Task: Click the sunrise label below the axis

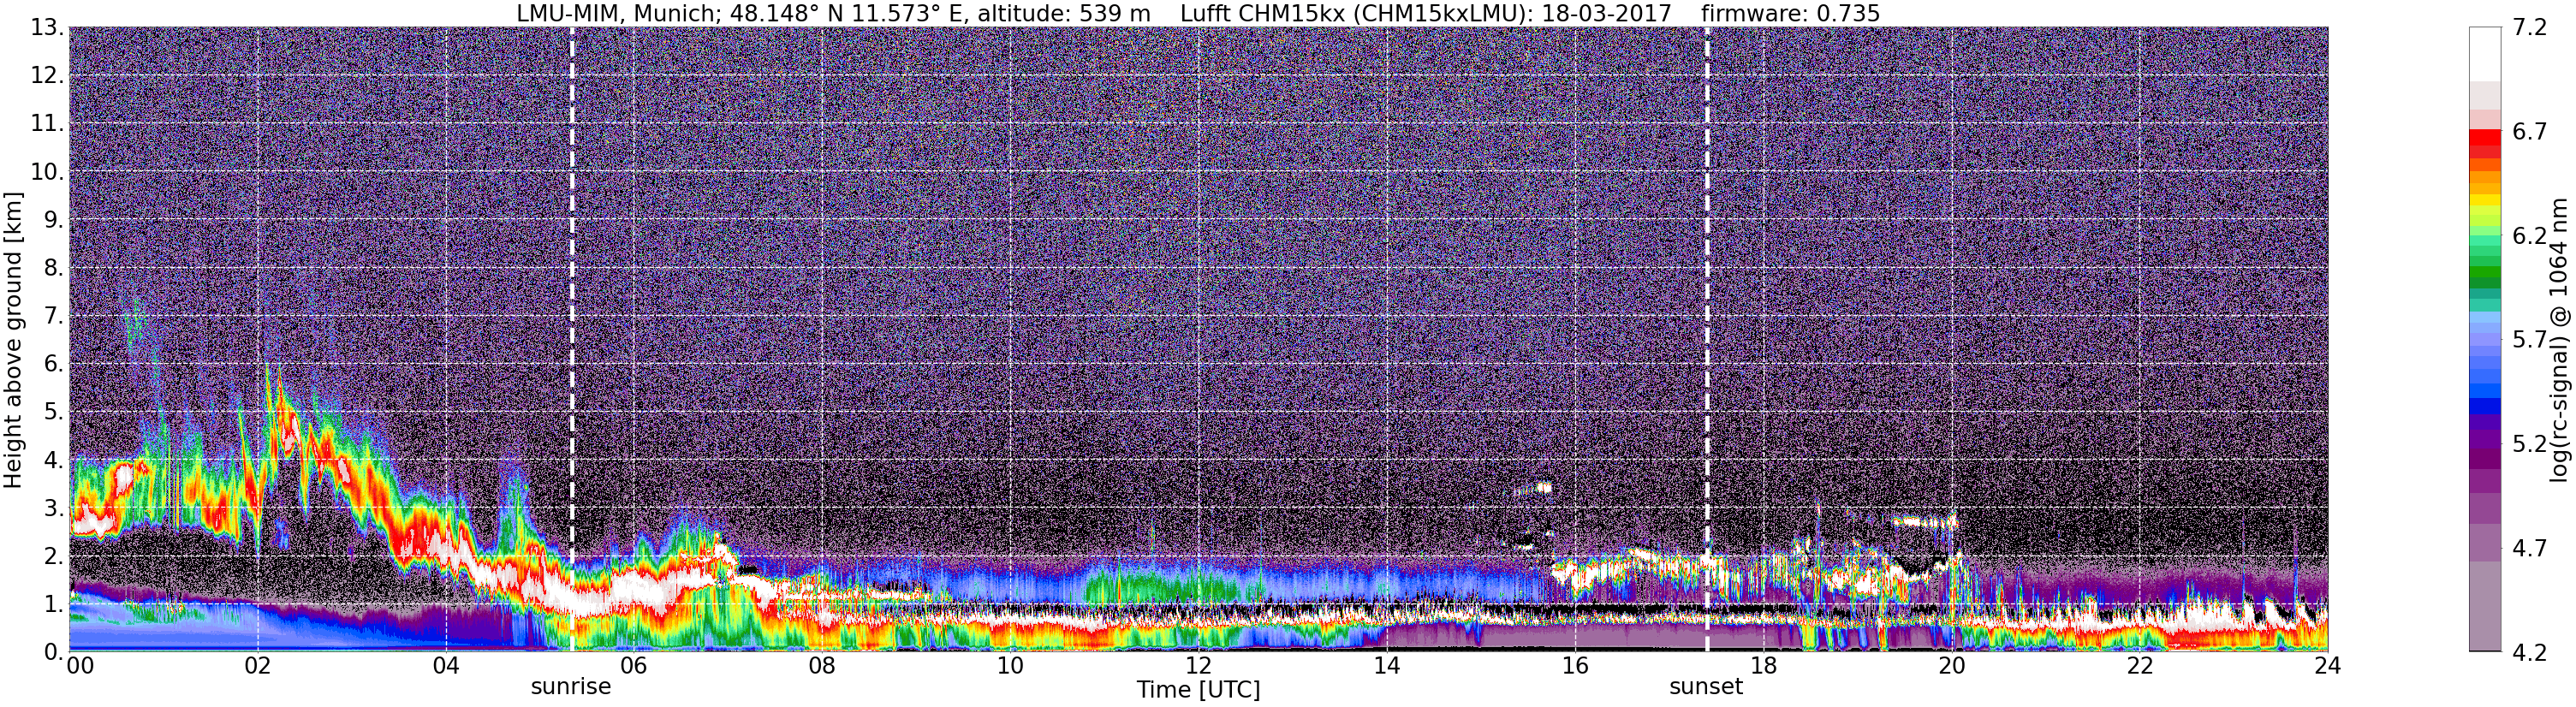Action: [571, 687]
